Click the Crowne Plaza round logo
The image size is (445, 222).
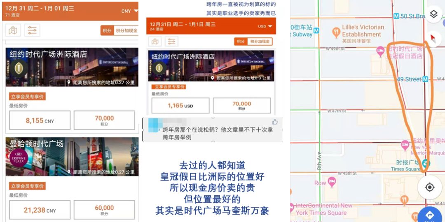pos(19,158)
